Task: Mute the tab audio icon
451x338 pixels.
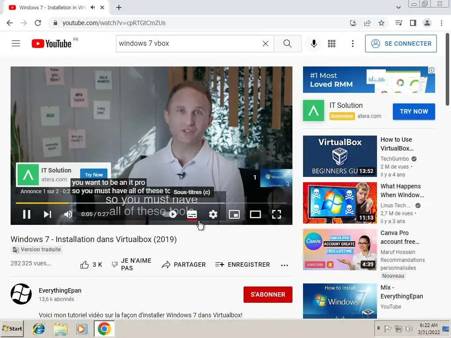Action: pyautogui.click(x=92, y=7)
